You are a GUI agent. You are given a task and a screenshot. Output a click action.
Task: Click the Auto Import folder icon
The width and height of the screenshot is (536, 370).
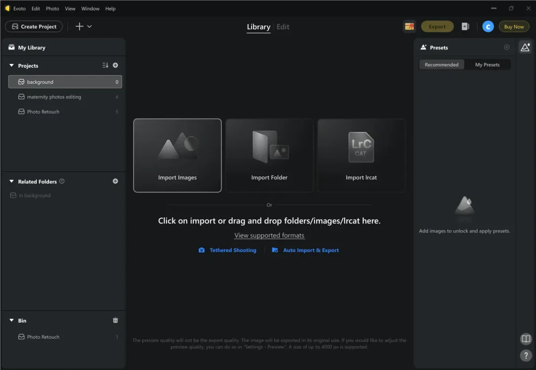click(275, 250)
